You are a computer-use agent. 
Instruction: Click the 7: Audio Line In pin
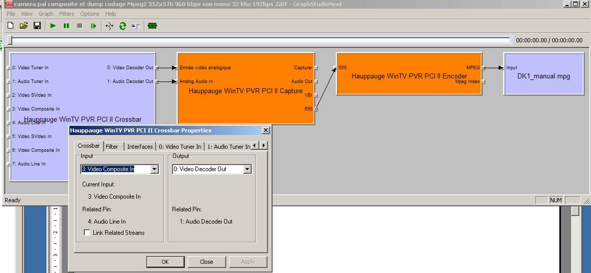click(x=8, y=164)
